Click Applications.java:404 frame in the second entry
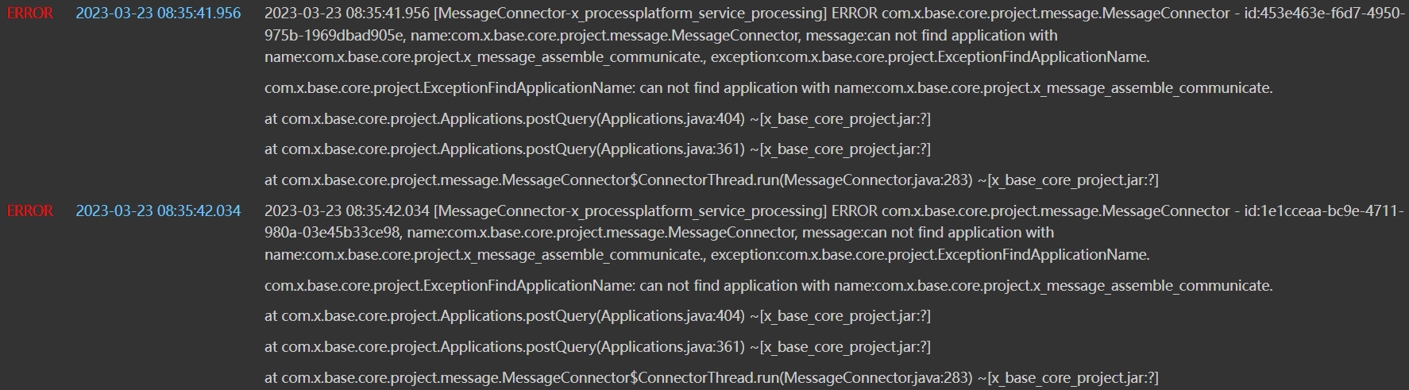Image resolution: width=1409 pixels, height=390 pixels. pos(597,316)
